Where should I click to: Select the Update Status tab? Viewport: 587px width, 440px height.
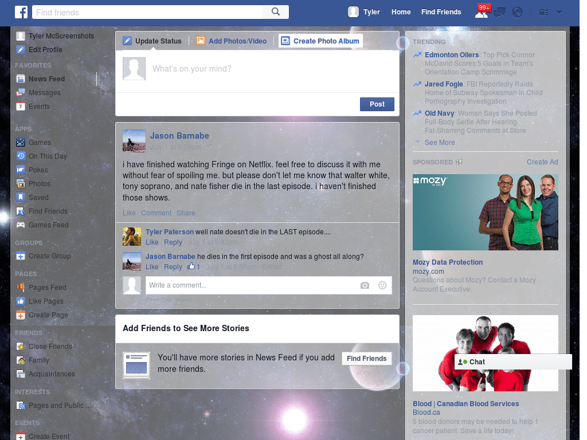152,41
